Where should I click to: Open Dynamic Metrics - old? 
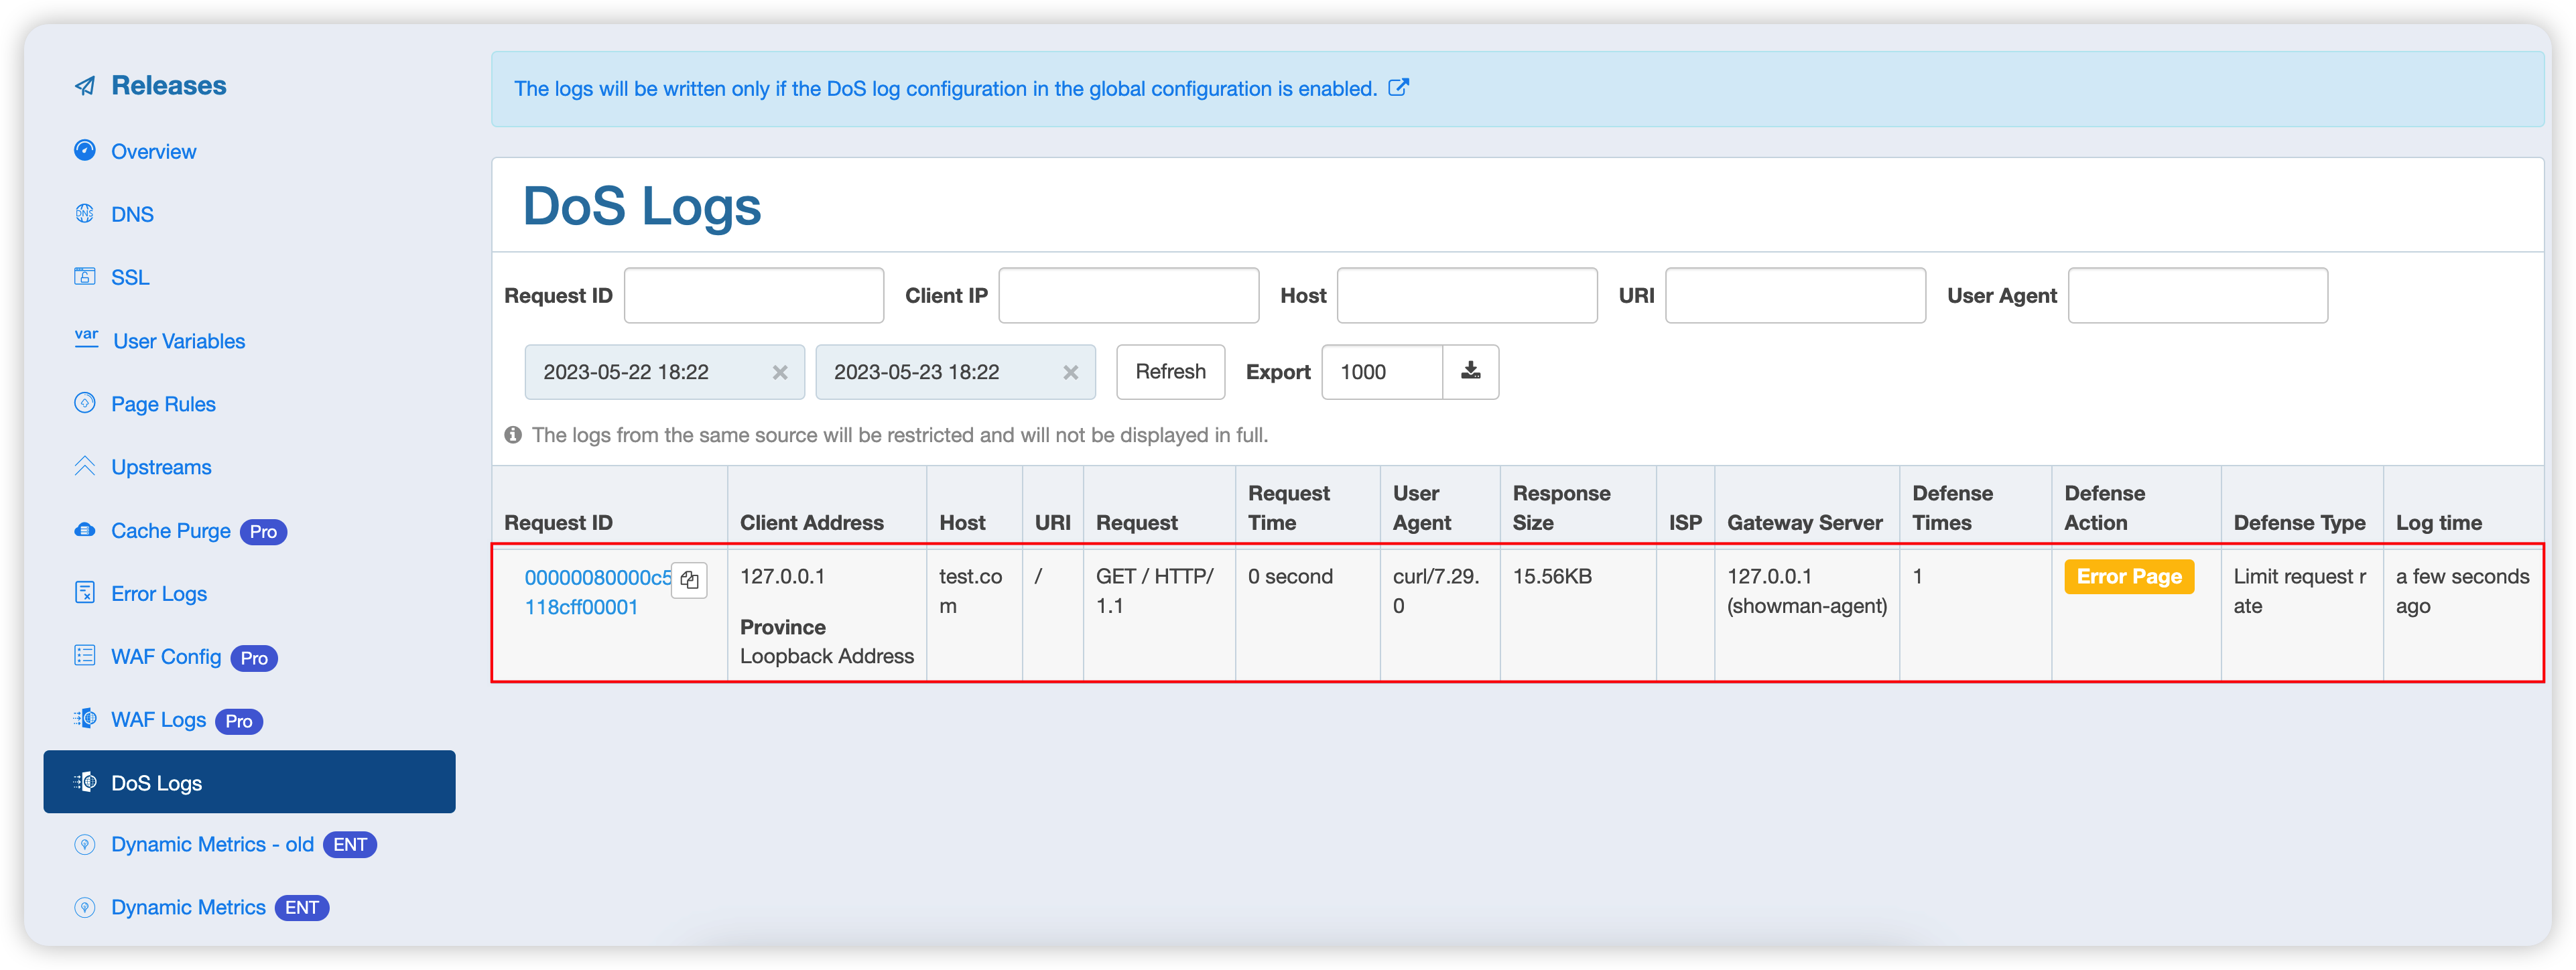click(212, 845)
